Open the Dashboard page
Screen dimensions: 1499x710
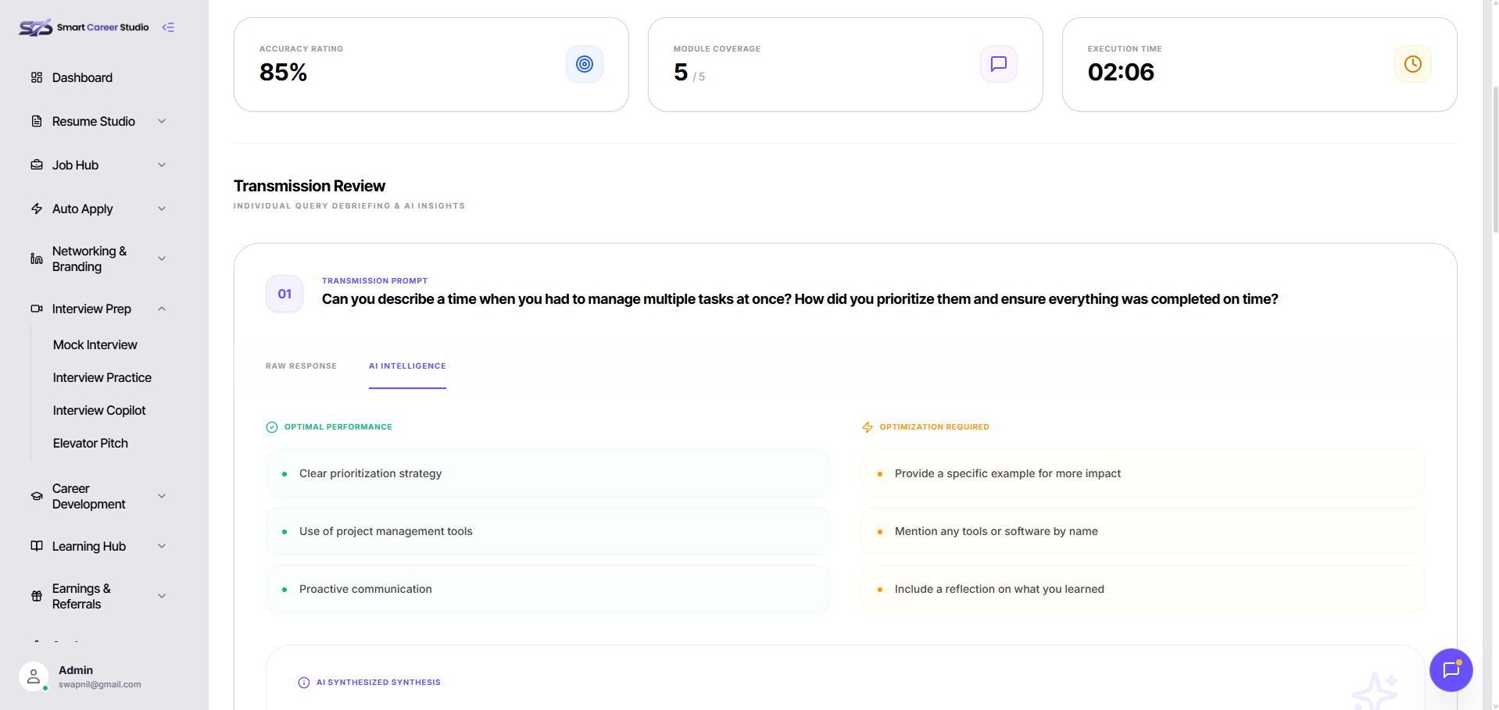[x=82, y=77]
